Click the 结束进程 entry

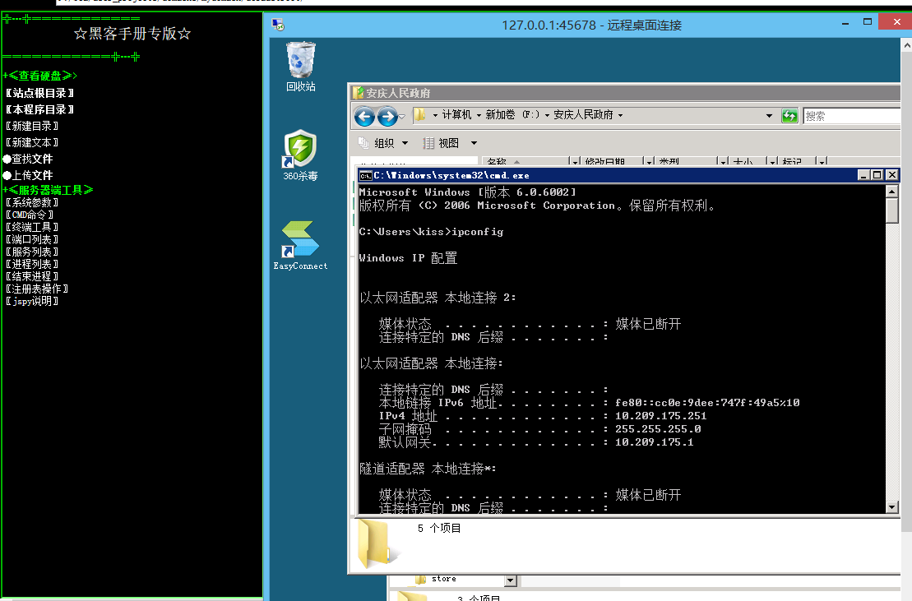[32, 276]
